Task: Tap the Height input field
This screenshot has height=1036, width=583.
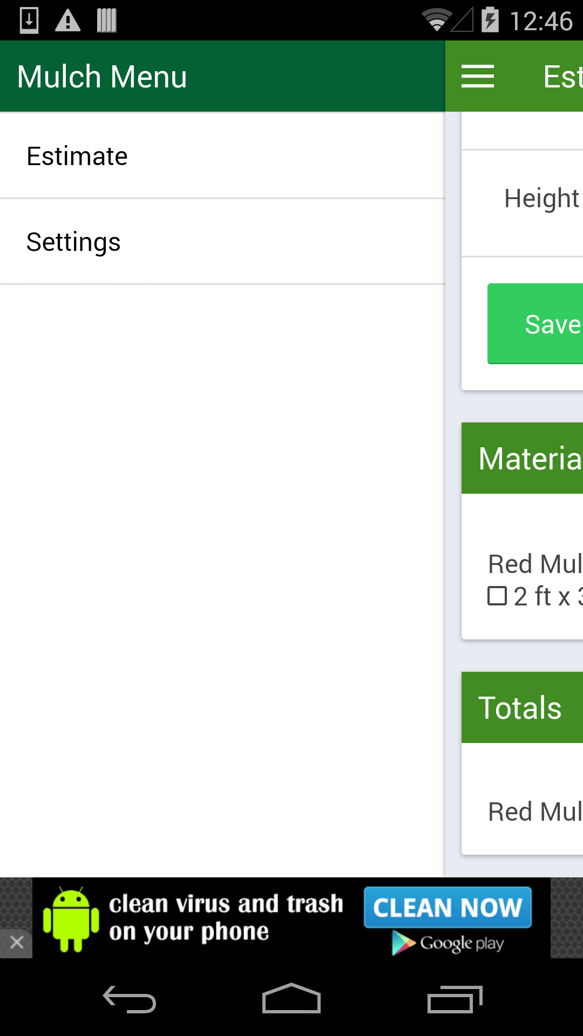Action: [x=540, y=199]
